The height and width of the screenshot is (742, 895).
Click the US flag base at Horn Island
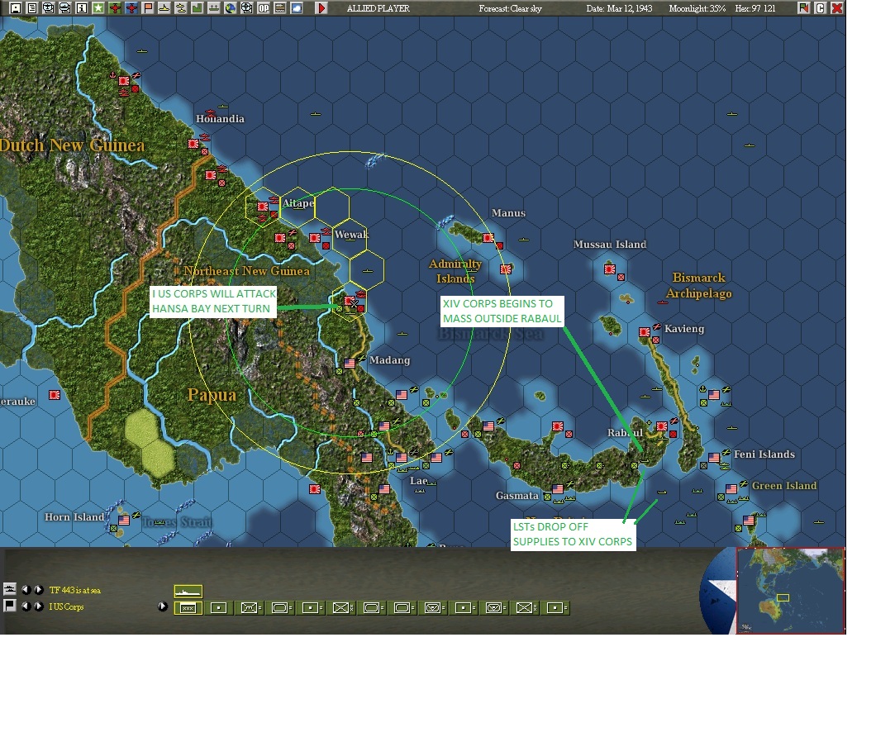tap(123, 520)
